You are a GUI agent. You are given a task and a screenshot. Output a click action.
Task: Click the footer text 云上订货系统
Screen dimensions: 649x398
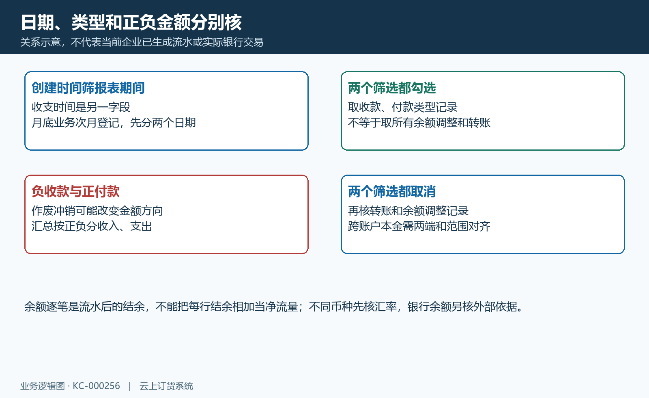pyautogui.click(x=166, y=386)
